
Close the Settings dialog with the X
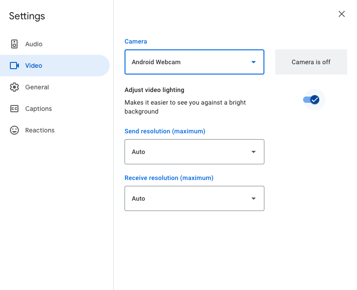point(342,14)
